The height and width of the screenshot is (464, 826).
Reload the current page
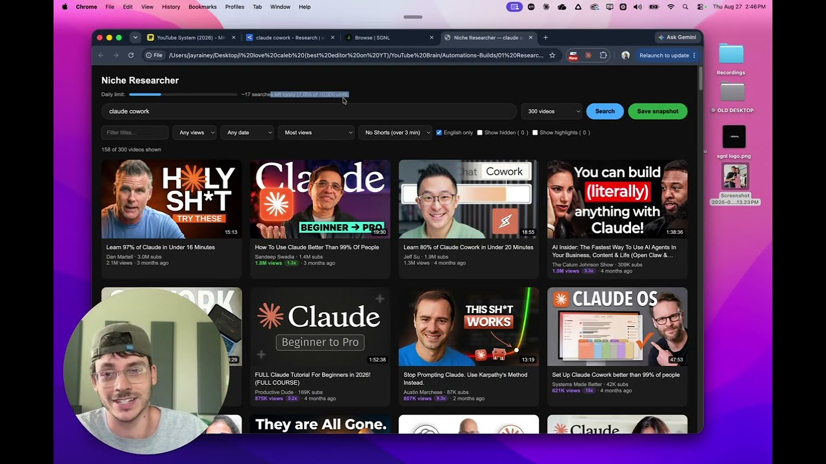tap(131, 55)
